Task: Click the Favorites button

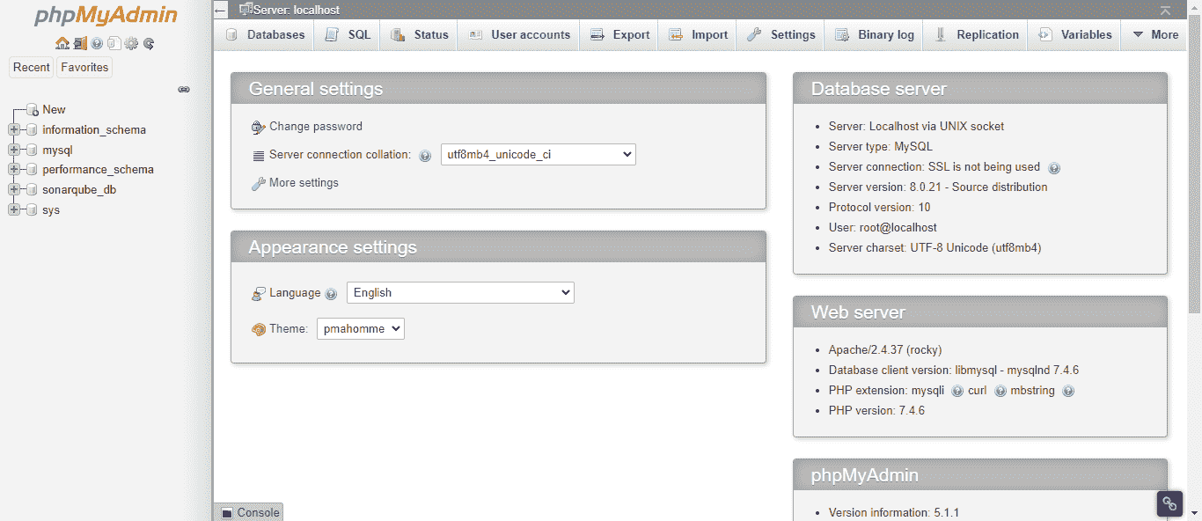Action: click(84, 67)
